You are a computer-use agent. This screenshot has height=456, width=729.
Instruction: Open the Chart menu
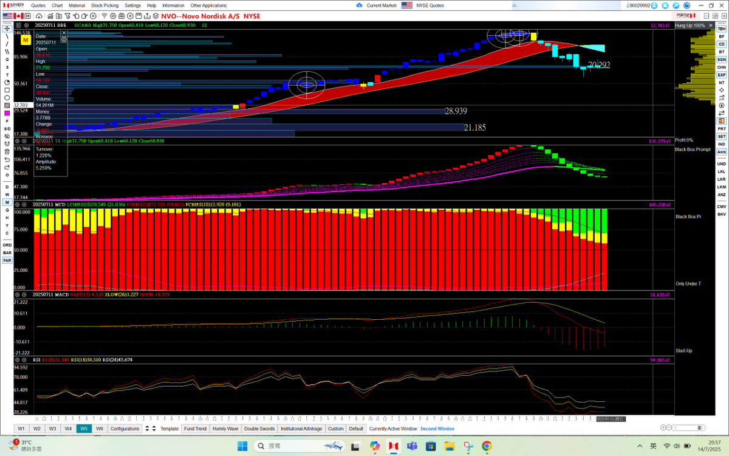[x=57, y=5]
